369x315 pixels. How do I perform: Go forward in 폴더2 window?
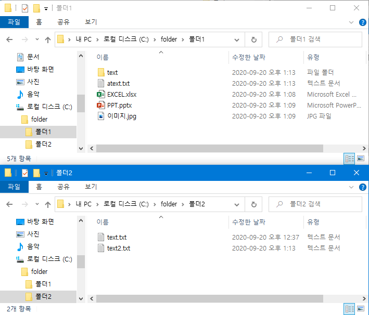[x=24, y=204]
